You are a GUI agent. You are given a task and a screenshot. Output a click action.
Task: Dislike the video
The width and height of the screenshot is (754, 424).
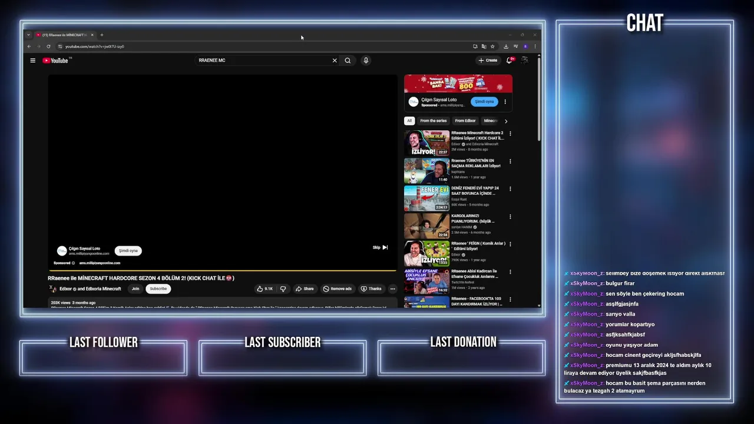pyautogui.click(x=283, y=289)
